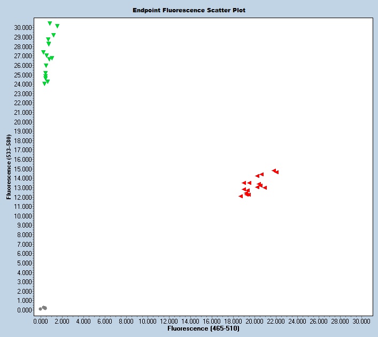Image resolution: width=378 pixels, height=337 pixels.
Task: Click the Endpoint Fluorescence Scatter Plot title
Action: point(189,10)
